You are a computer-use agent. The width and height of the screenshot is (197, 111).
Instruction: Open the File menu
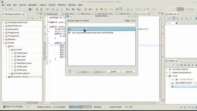click(x=3, y=5)
